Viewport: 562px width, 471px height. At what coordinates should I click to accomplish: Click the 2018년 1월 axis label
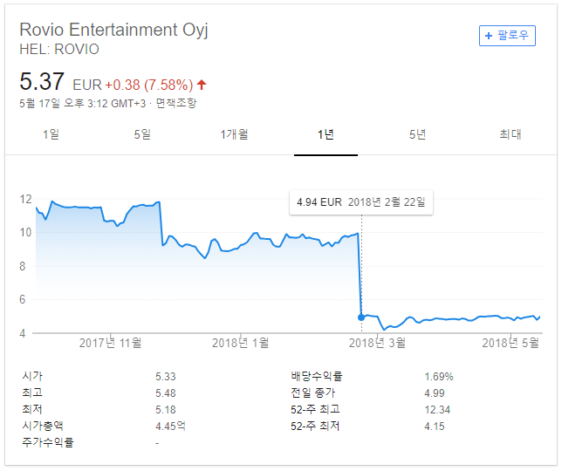click(x=240, y=343)
